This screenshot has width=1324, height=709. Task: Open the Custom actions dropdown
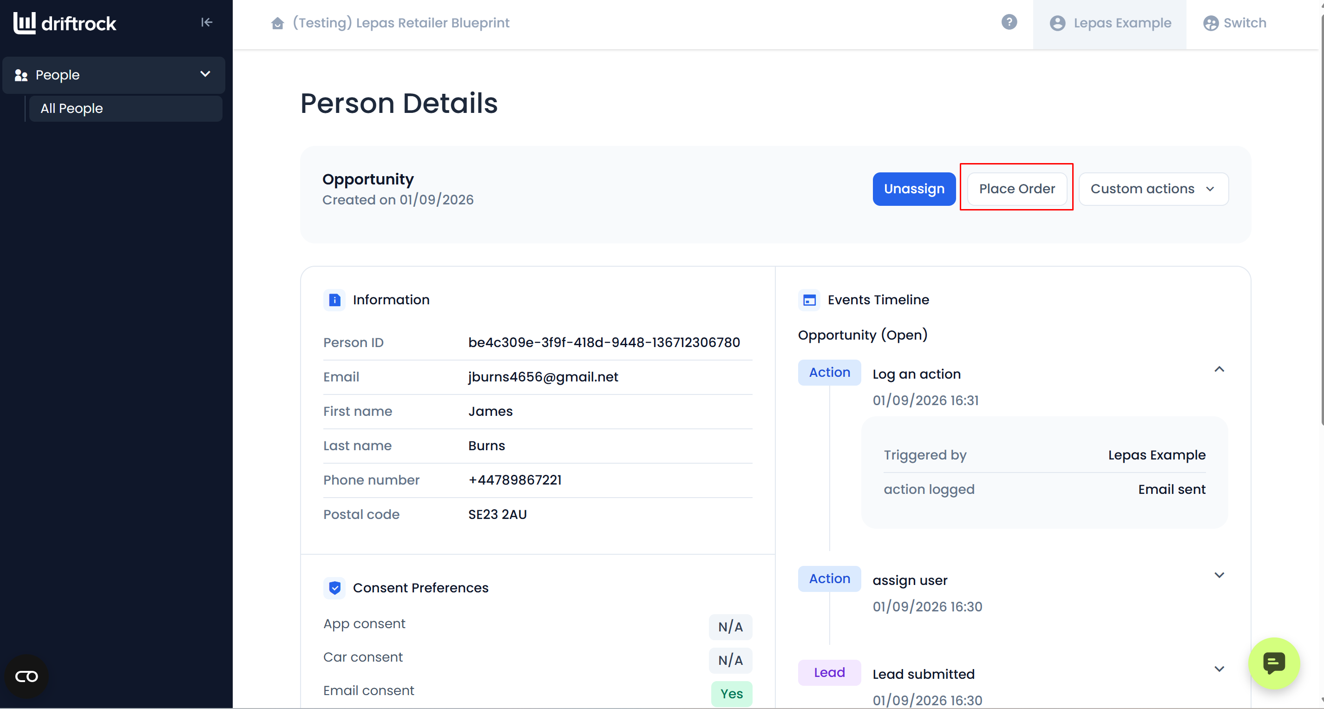click(x=1154, y=189)
